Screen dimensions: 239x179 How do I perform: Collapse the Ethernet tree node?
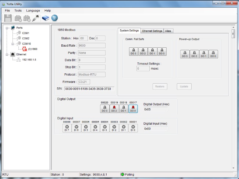pos(7,54)
